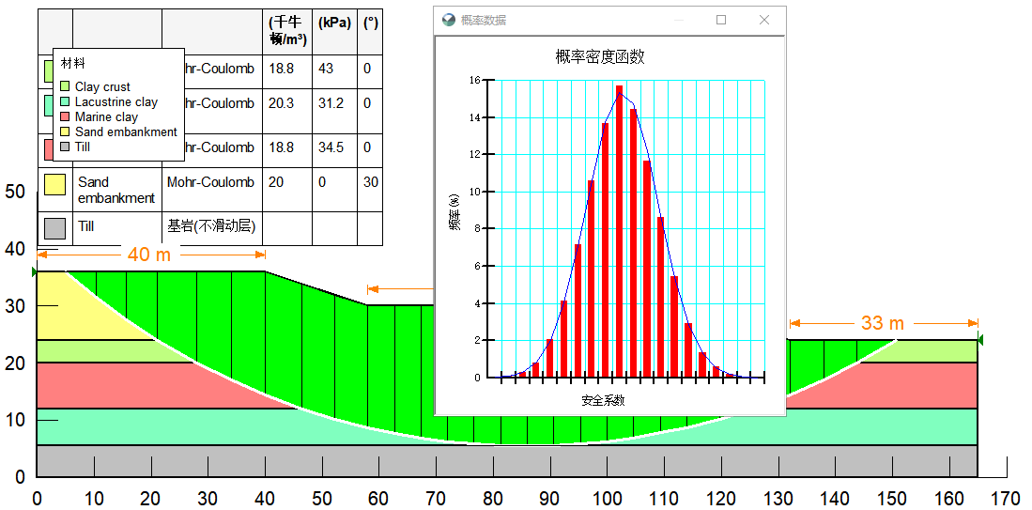Click the green triangle marker at right slope edge
Screen dimensions: 1032x510
[981, 339]
